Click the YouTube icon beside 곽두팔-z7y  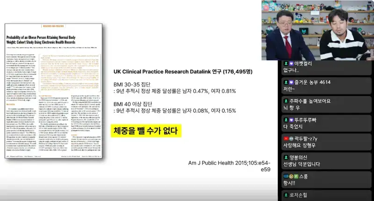(x=286, y=138)
